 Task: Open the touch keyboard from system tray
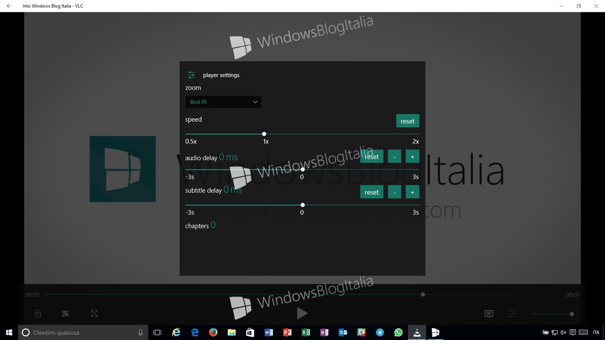[583, 332]
